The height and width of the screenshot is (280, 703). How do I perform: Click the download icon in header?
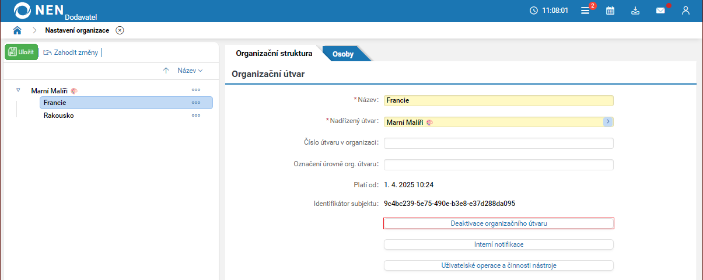click(635, 10)
